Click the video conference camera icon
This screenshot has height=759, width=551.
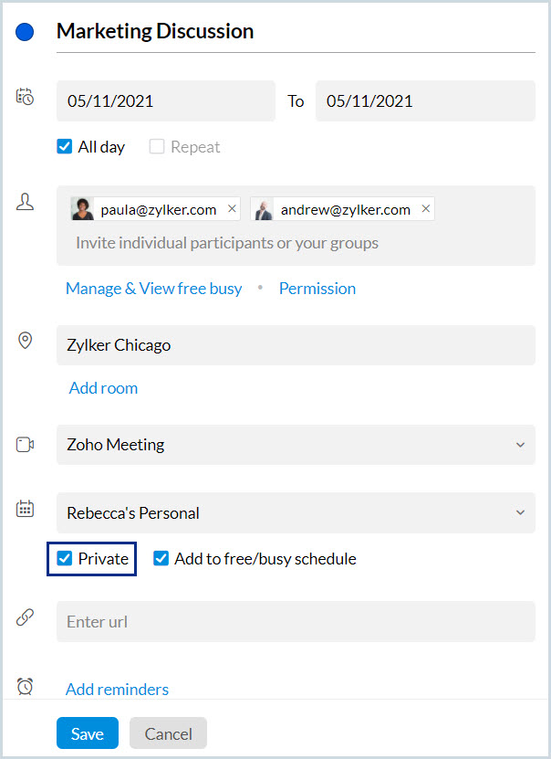pos(25,445)
